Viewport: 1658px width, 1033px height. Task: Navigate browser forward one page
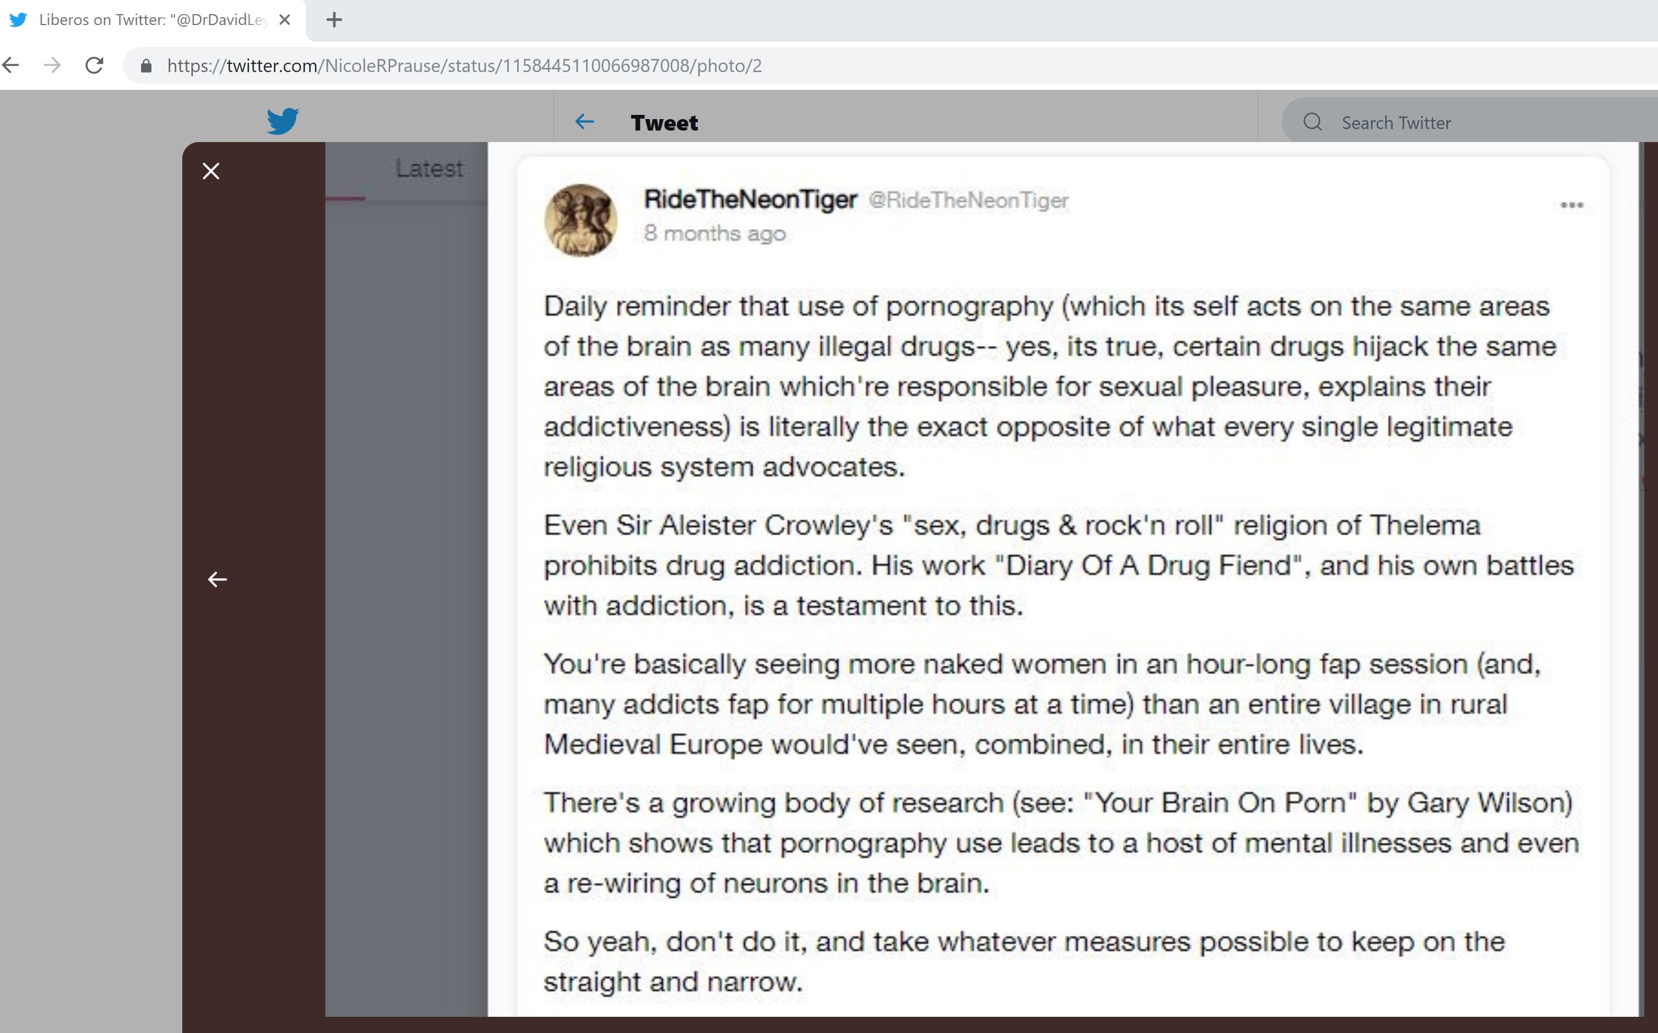(x=53, y=66)
